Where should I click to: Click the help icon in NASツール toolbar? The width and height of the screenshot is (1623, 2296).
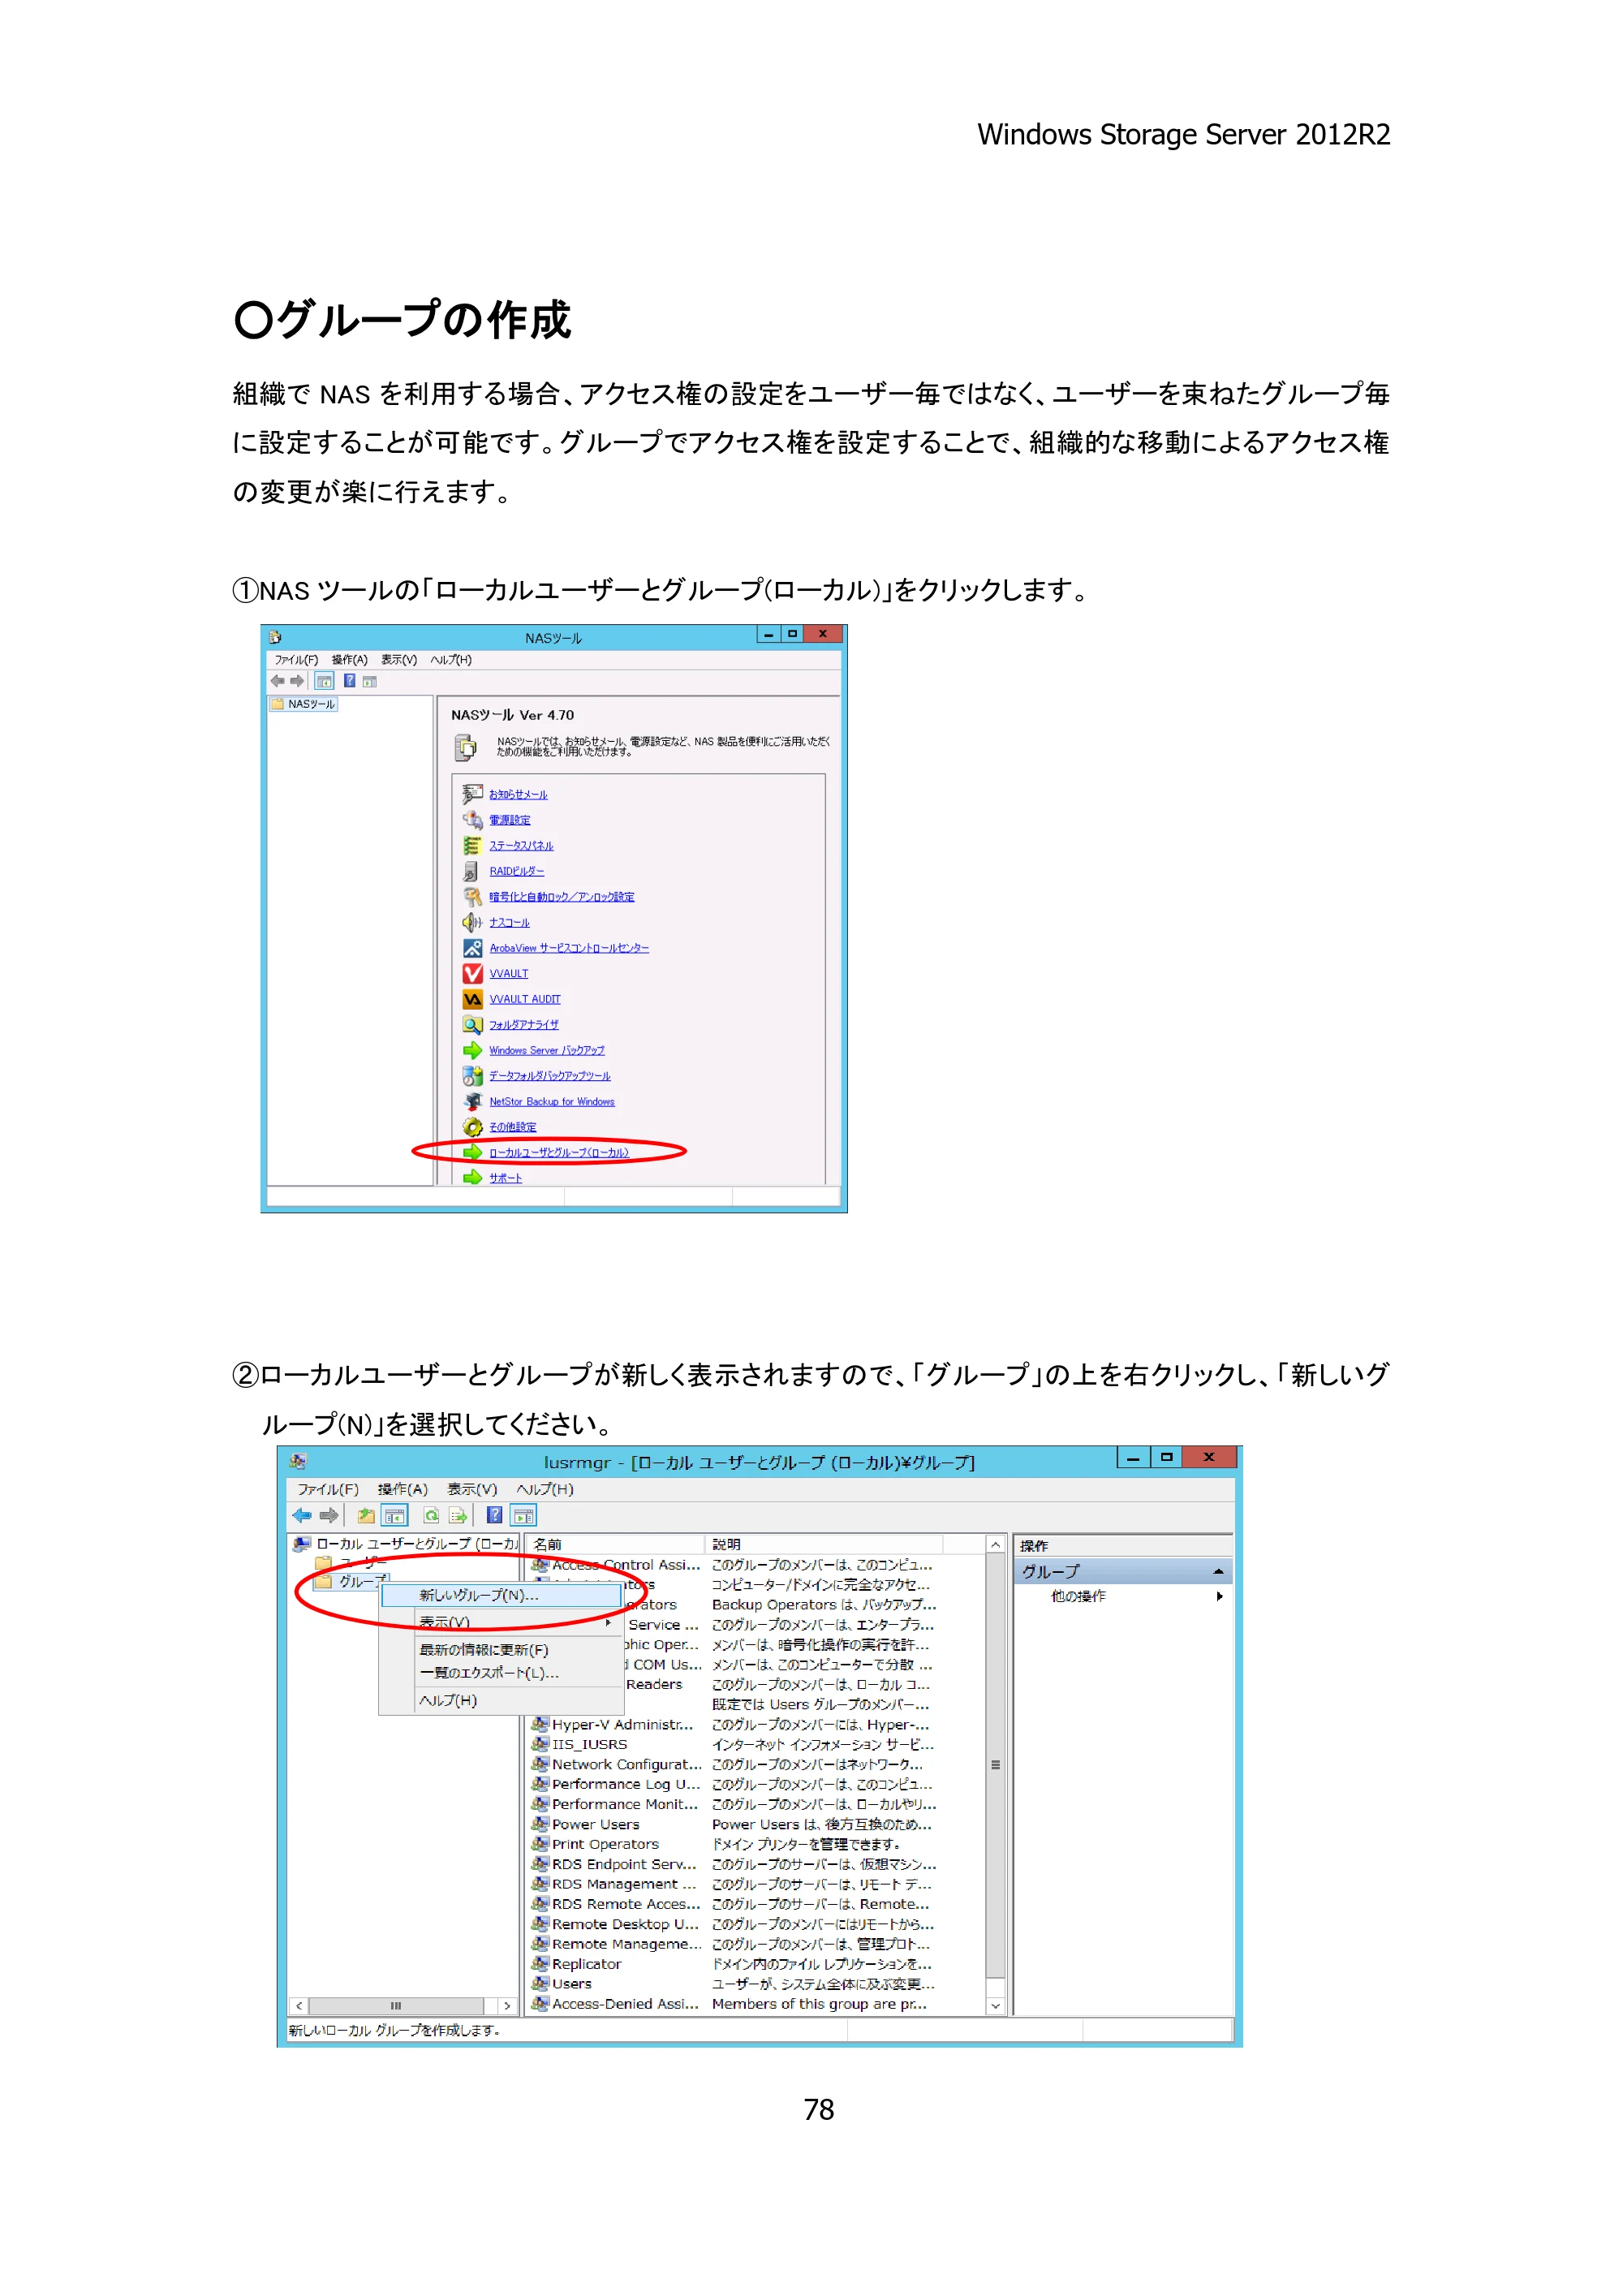pos(350,681)
